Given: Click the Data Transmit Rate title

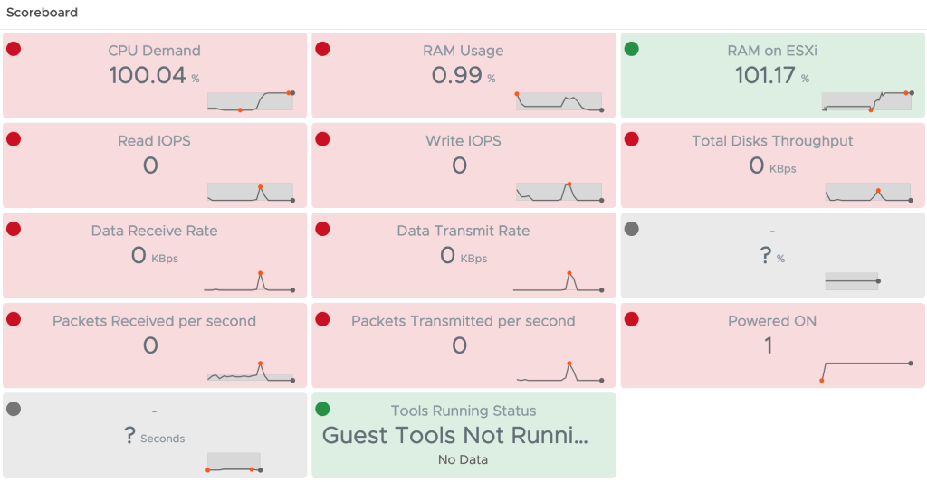Looking at the screenshot, I should [463, 231].
